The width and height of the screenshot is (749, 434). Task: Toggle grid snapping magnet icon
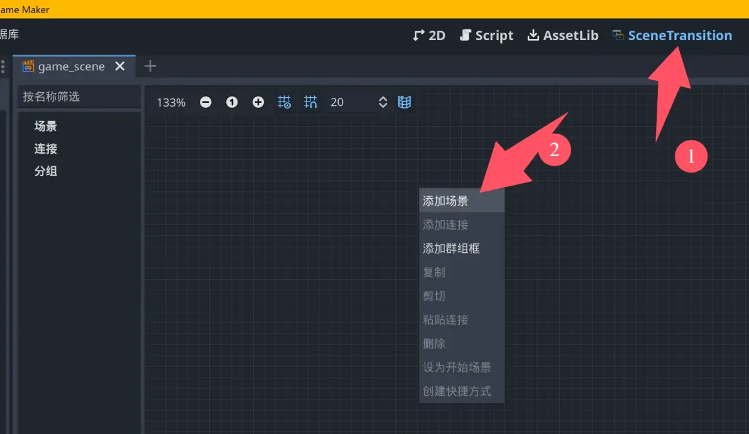310,102
